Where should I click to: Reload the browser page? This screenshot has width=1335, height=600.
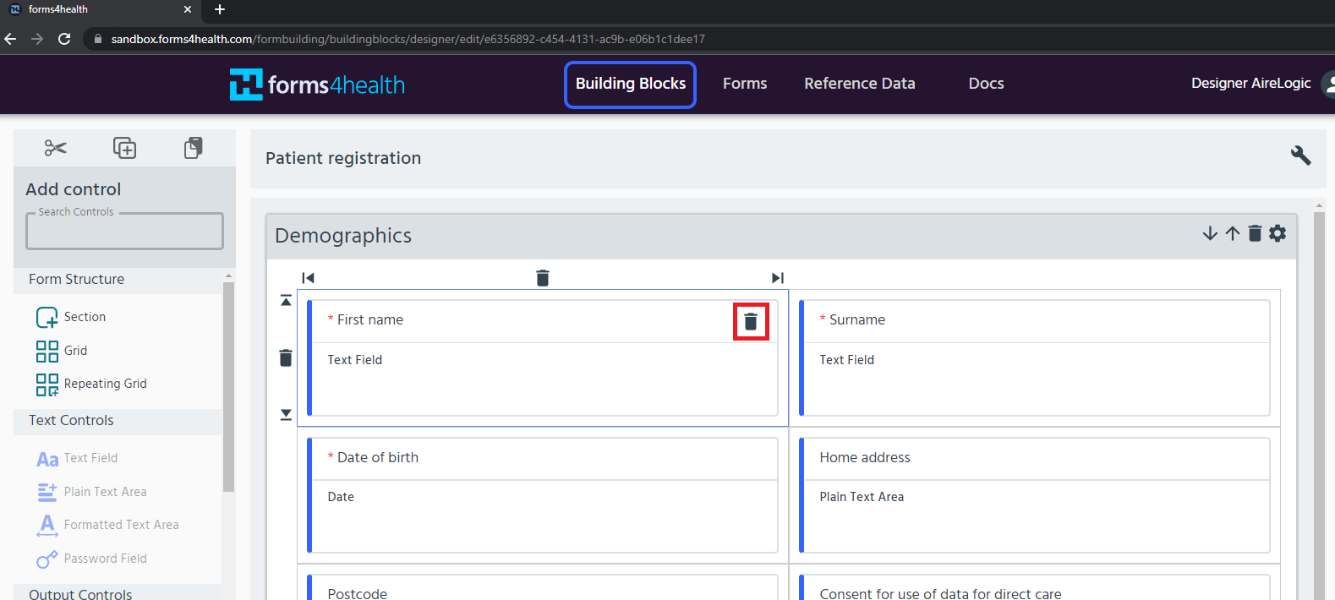coord(64,39)
